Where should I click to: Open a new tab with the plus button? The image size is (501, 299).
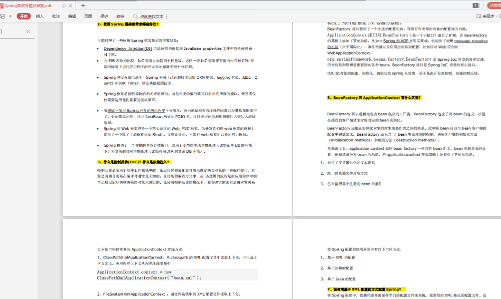tap(83, 5)
